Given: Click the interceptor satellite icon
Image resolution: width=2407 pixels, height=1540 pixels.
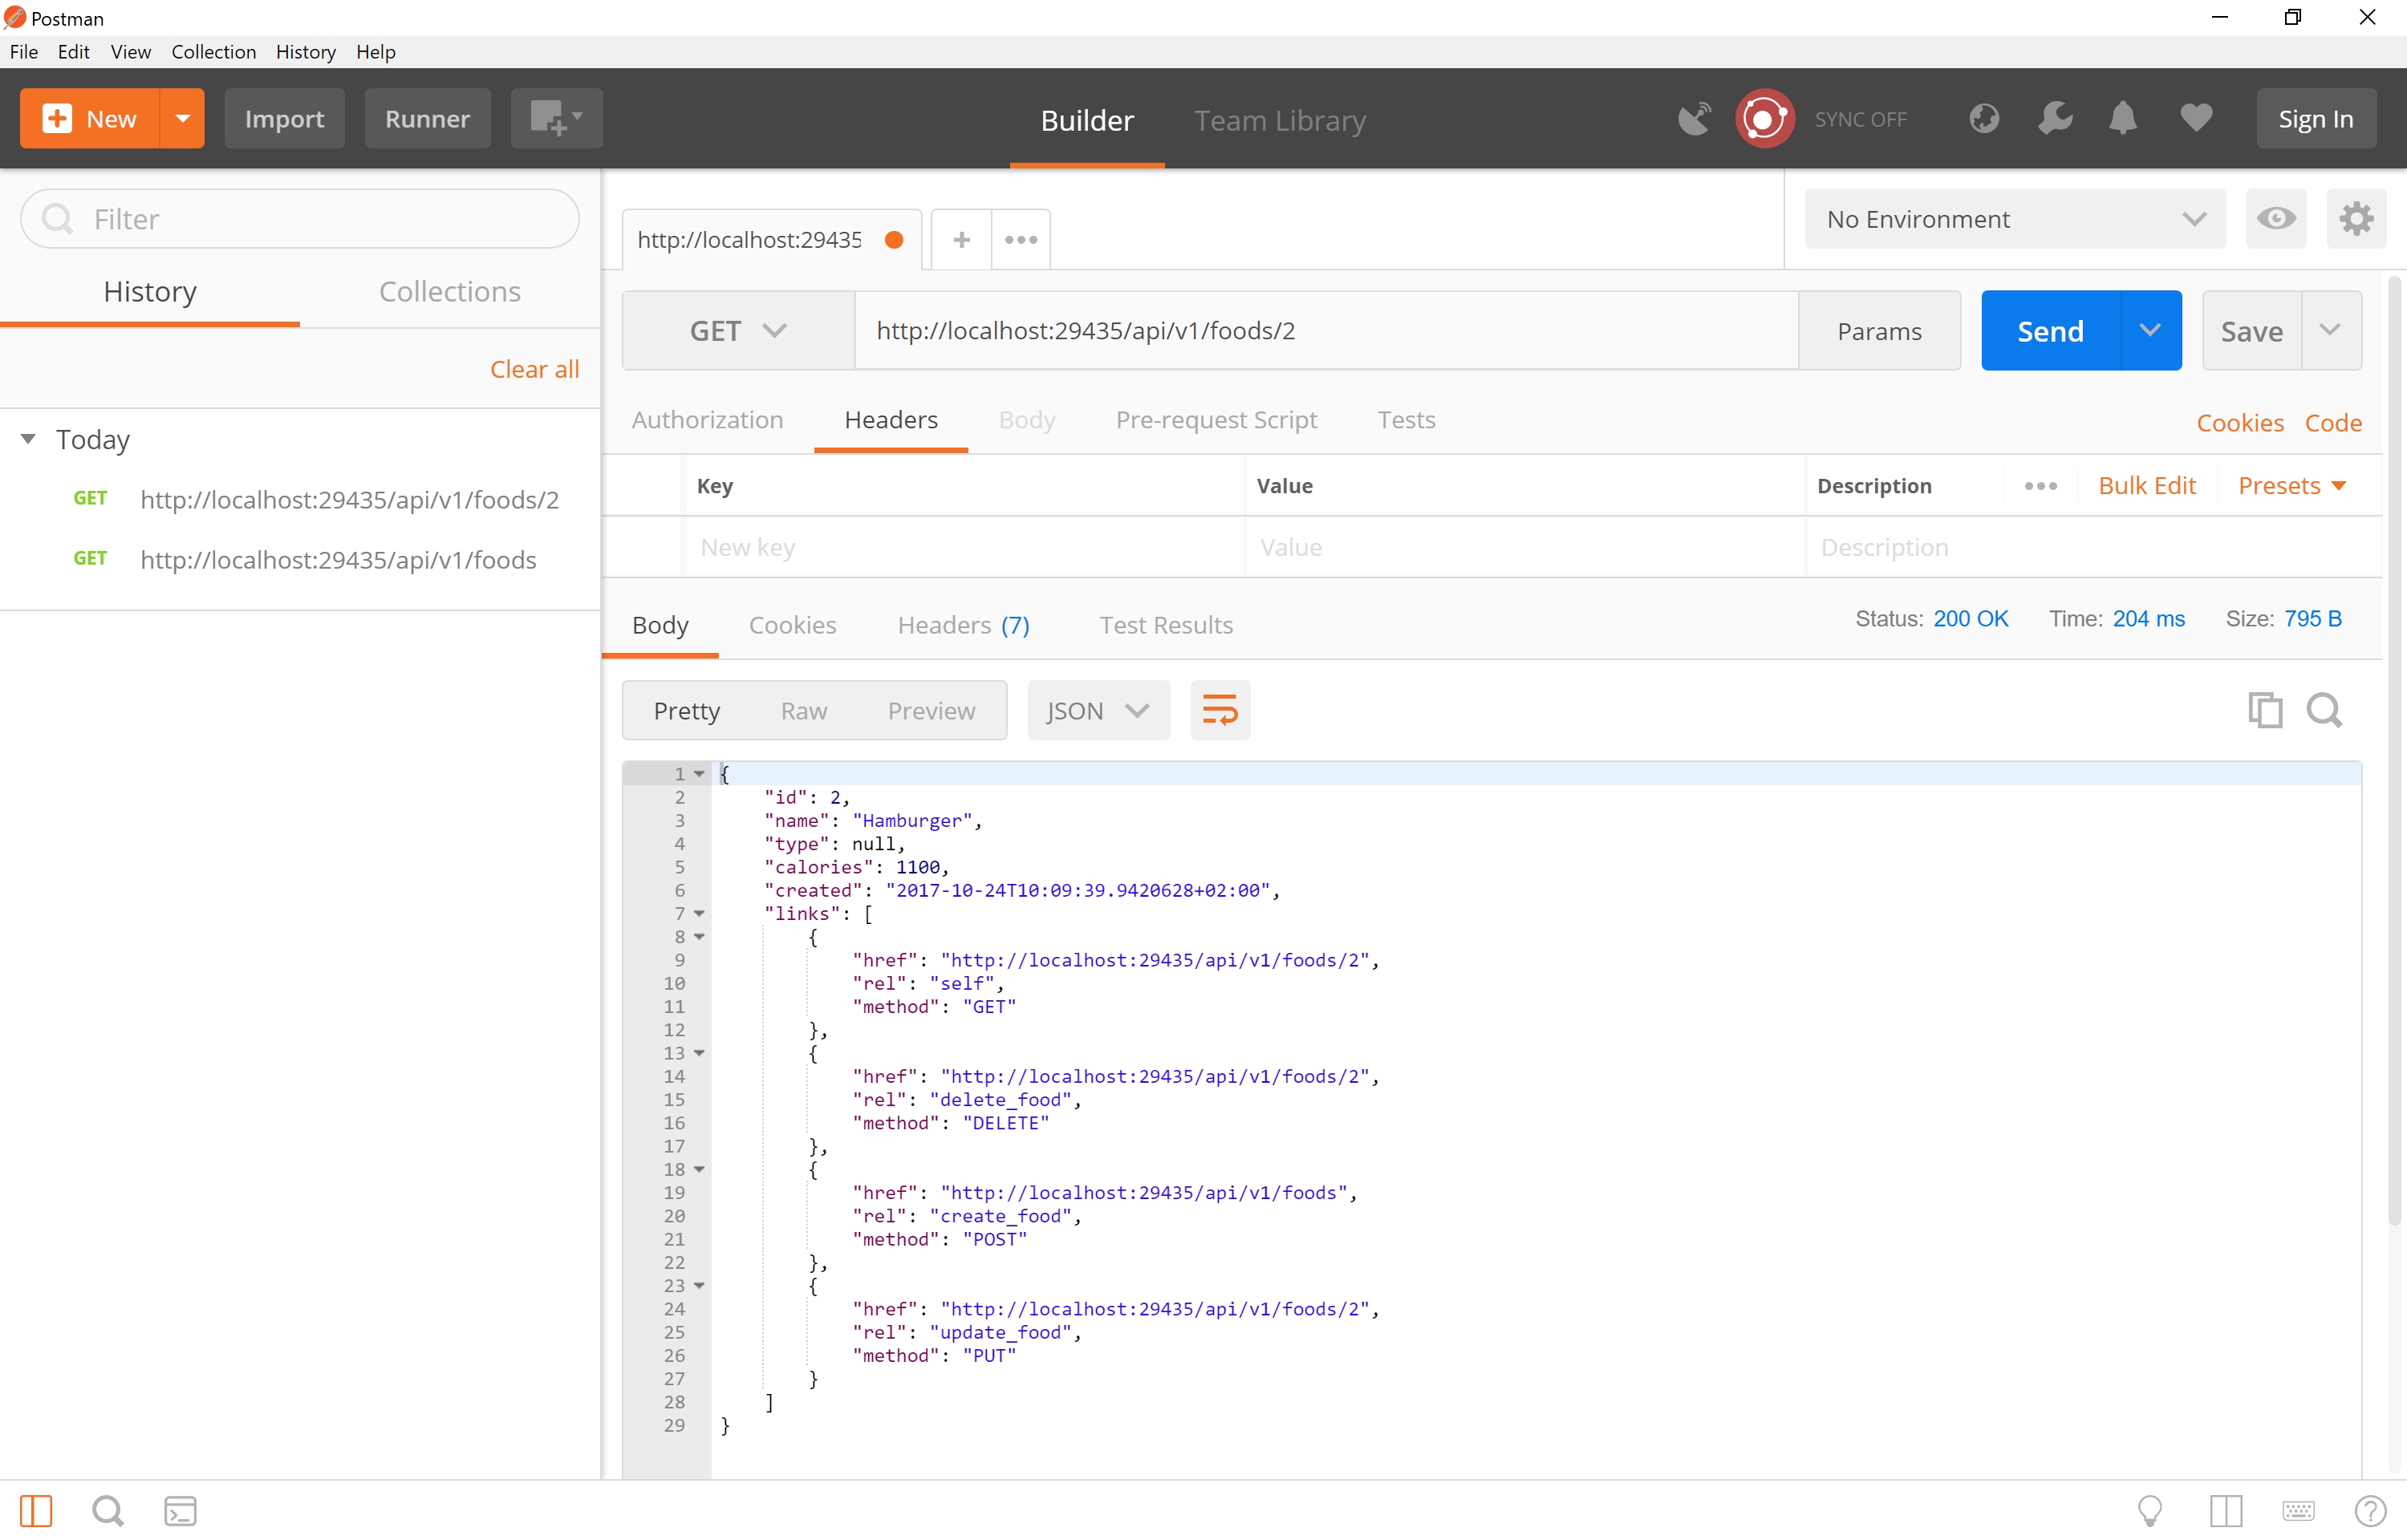Looking at the screenshot, I should (1694, 119).
